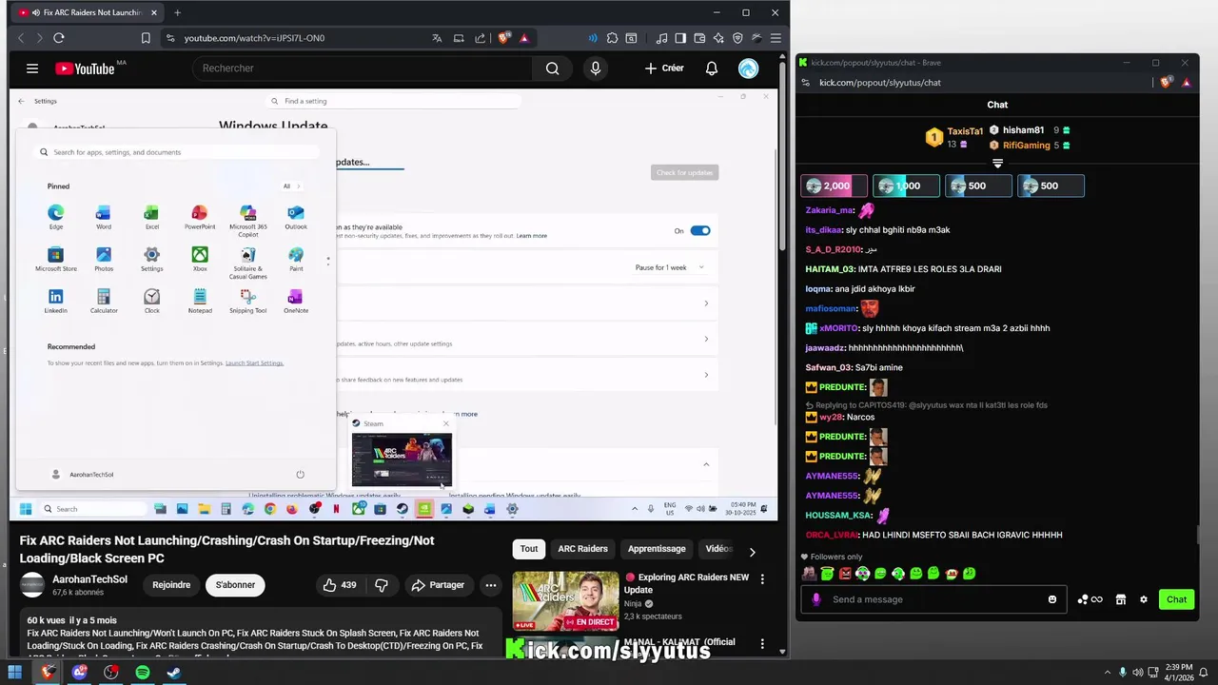Open YouTube notifications bell
1218x685 pixels.
[712, 68]
